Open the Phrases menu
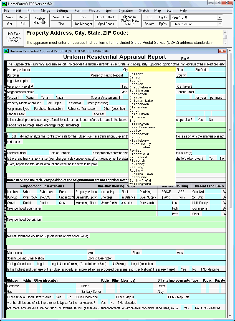 click(x=94, y=11)
